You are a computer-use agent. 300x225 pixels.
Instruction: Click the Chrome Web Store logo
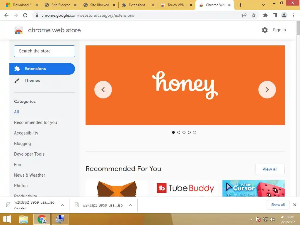(x=19, y=30)
